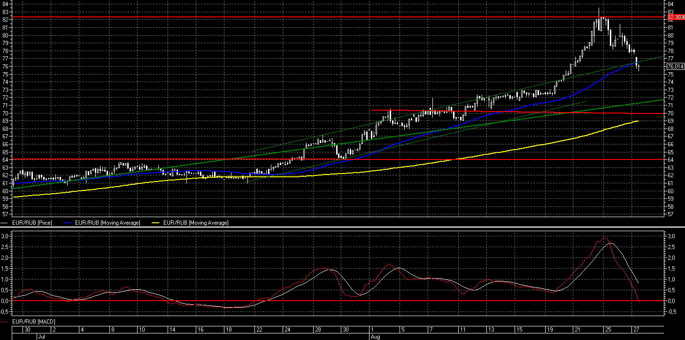
Task: Click the last candlestick near 76
Action: 639,68
